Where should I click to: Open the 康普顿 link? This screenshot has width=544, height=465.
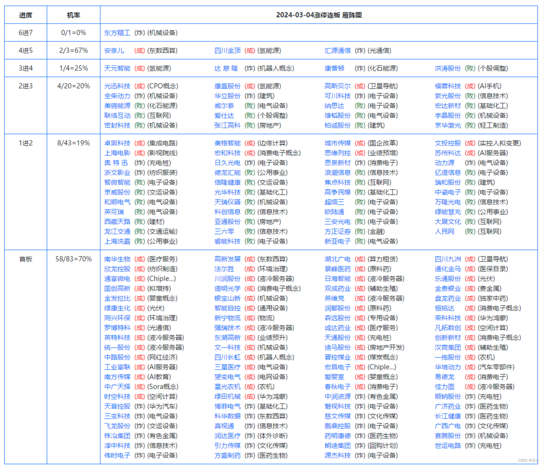(x=335, y=68)
